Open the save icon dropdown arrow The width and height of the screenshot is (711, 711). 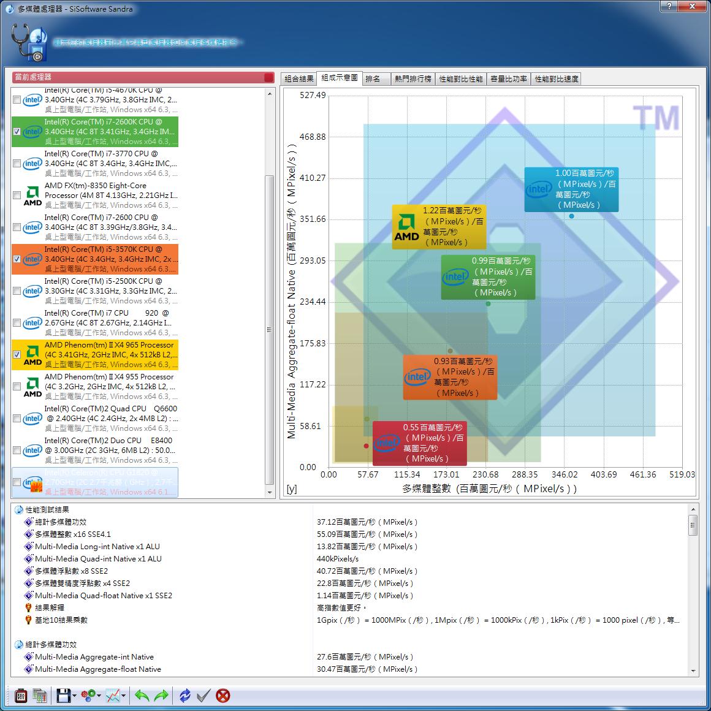coord(74,696)
